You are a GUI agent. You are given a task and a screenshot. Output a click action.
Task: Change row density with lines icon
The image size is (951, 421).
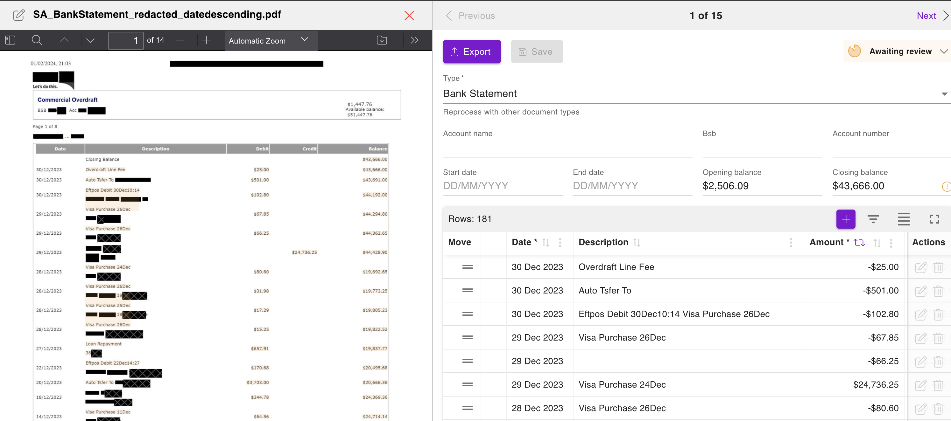coord(903,219)
